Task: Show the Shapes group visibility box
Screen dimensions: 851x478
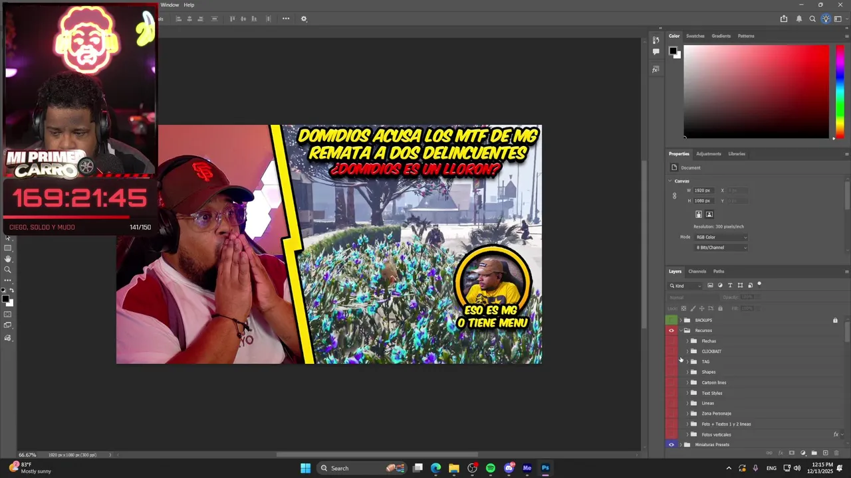Action: 671,372
